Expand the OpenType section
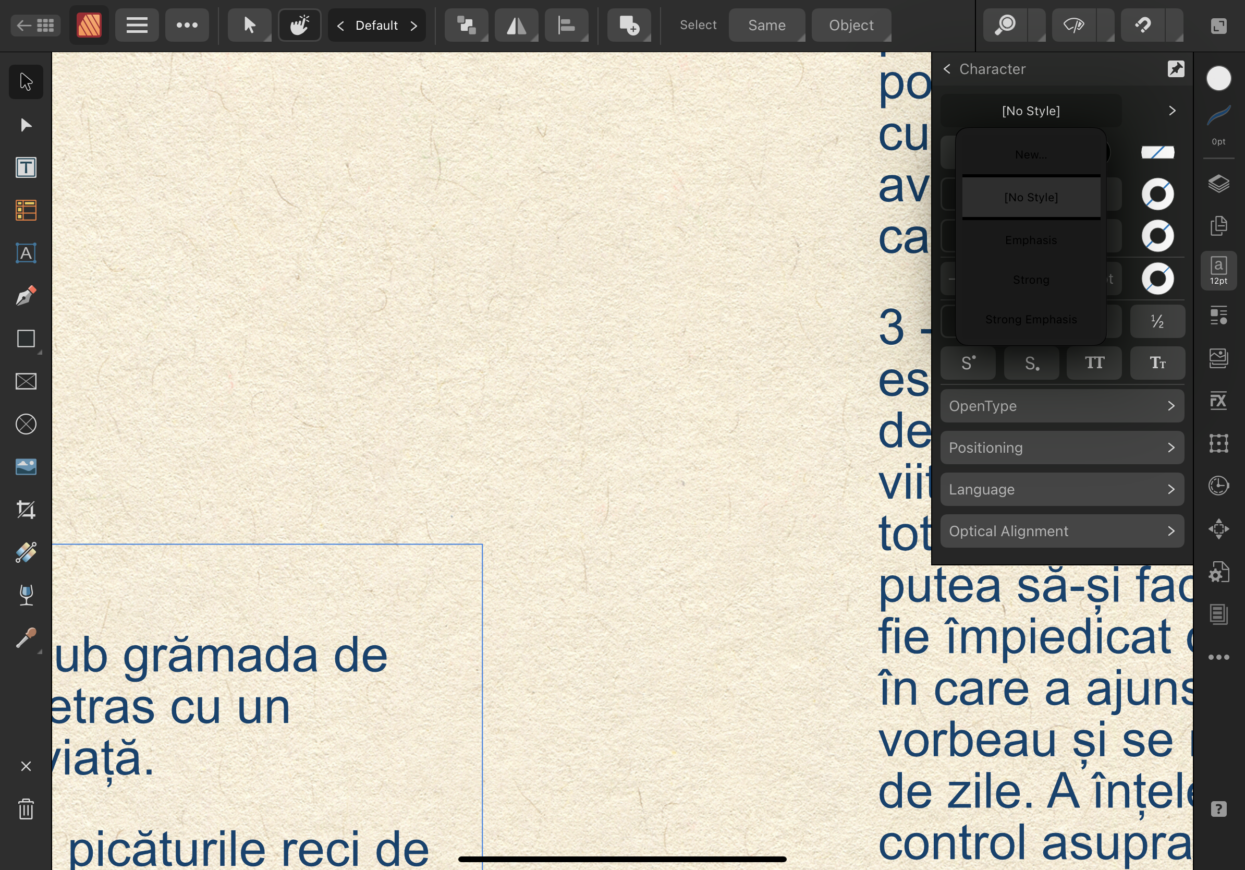1245x870 pixels. [x=1061, y=406]
